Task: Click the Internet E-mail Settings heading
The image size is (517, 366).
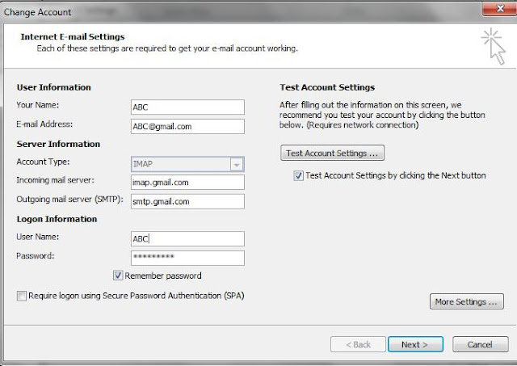Action: (x=73, y=36)
